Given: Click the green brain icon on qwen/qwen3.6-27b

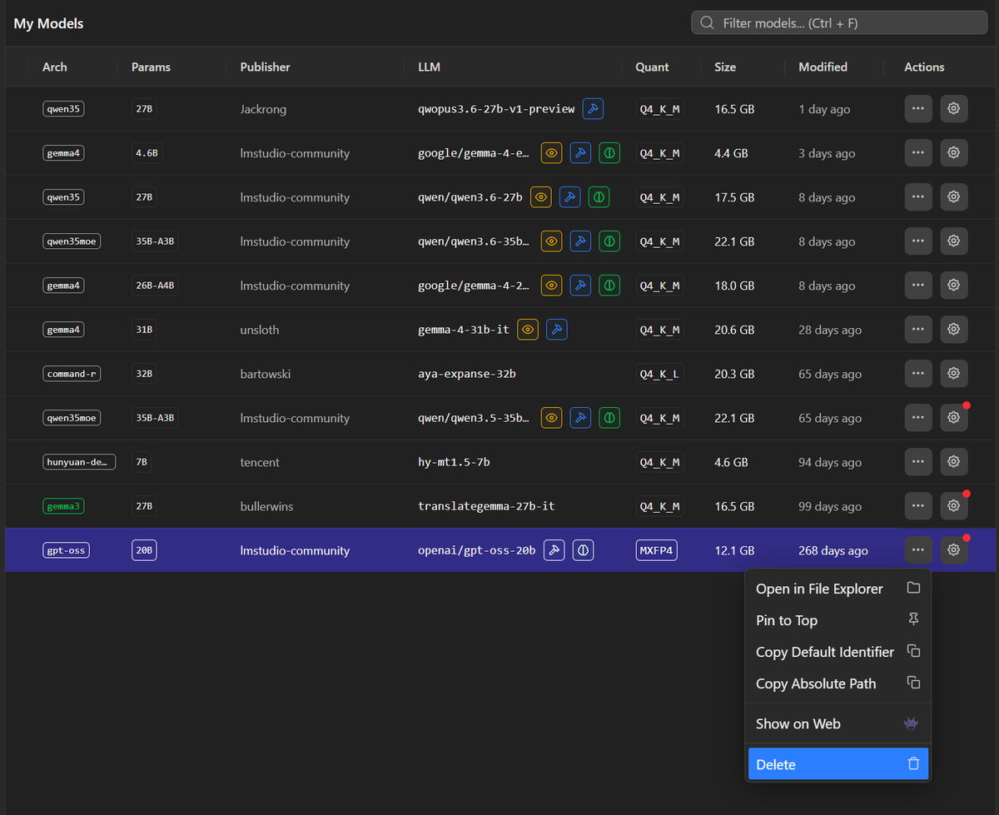Looking at the screenshot, I should coord(599,197).
